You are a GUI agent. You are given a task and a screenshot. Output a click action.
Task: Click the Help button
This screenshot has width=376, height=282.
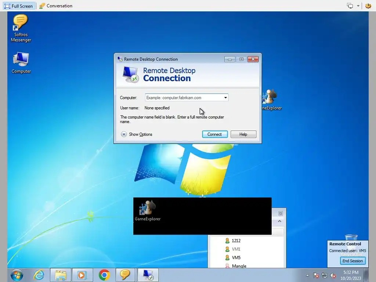243,134
